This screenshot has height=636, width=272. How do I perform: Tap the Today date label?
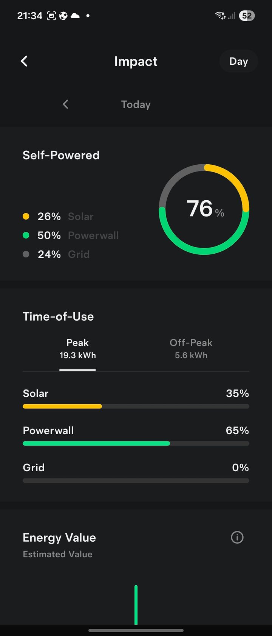coord(136,104)
